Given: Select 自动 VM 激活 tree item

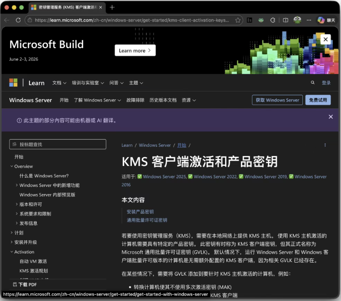Looking at the screenshot, I should pos(33,261).
